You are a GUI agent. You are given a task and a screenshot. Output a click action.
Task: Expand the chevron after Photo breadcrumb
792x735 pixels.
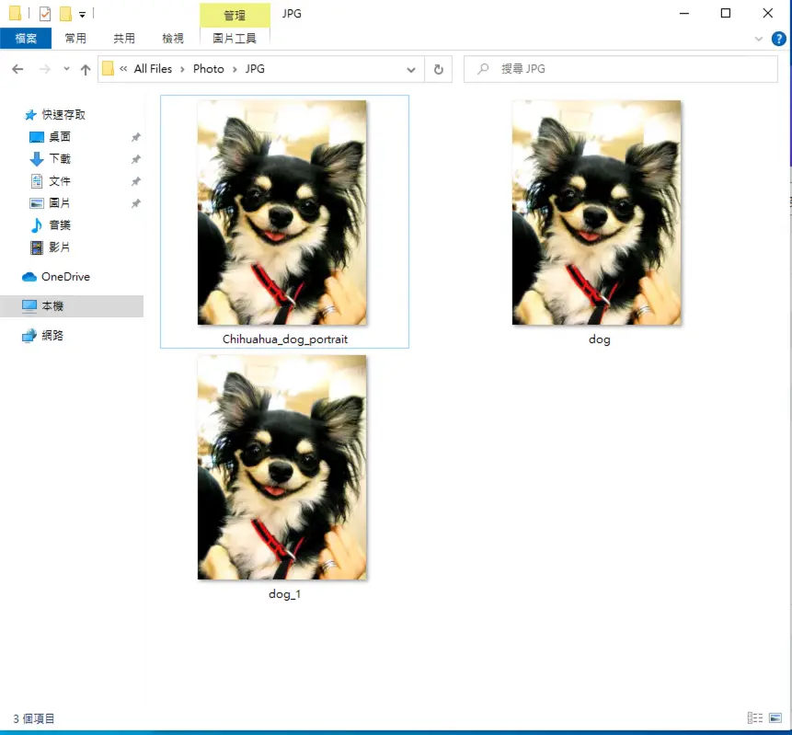[235, 69]
